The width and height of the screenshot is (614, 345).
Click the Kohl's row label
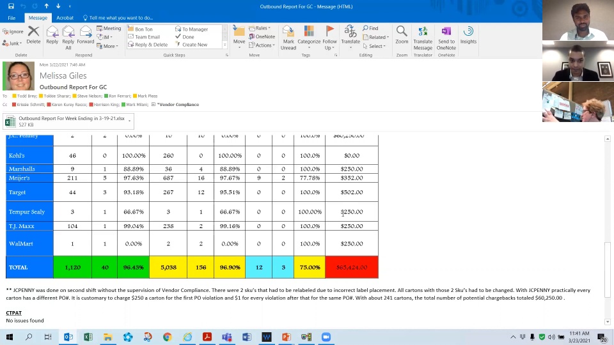click(x=29, y=155)
